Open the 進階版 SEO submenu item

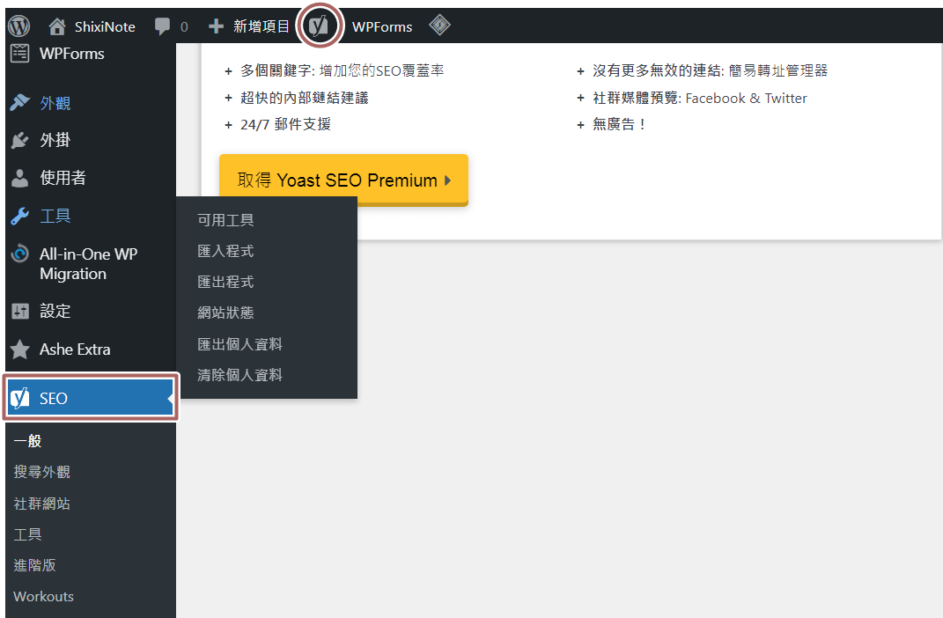point(35,565)
